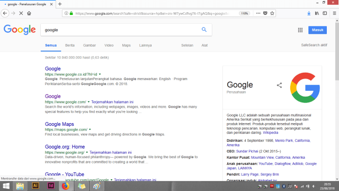Open the Sergey Brin founder link

click(270, 175)
